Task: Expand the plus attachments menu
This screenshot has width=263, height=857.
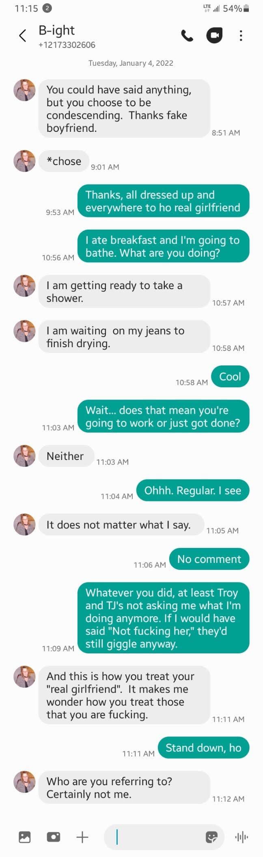Action: click(x=82, y=837)
